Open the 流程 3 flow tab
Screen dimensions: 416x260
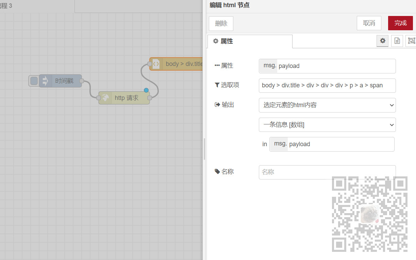coord(37,6)
